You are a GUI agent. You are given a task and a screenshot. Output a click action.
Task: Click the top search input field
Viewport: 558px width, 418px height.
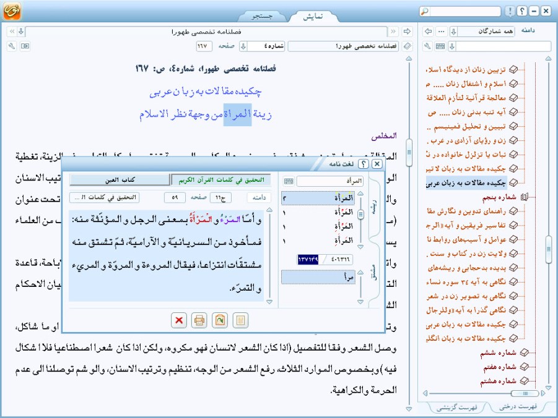tap(466, 11)
